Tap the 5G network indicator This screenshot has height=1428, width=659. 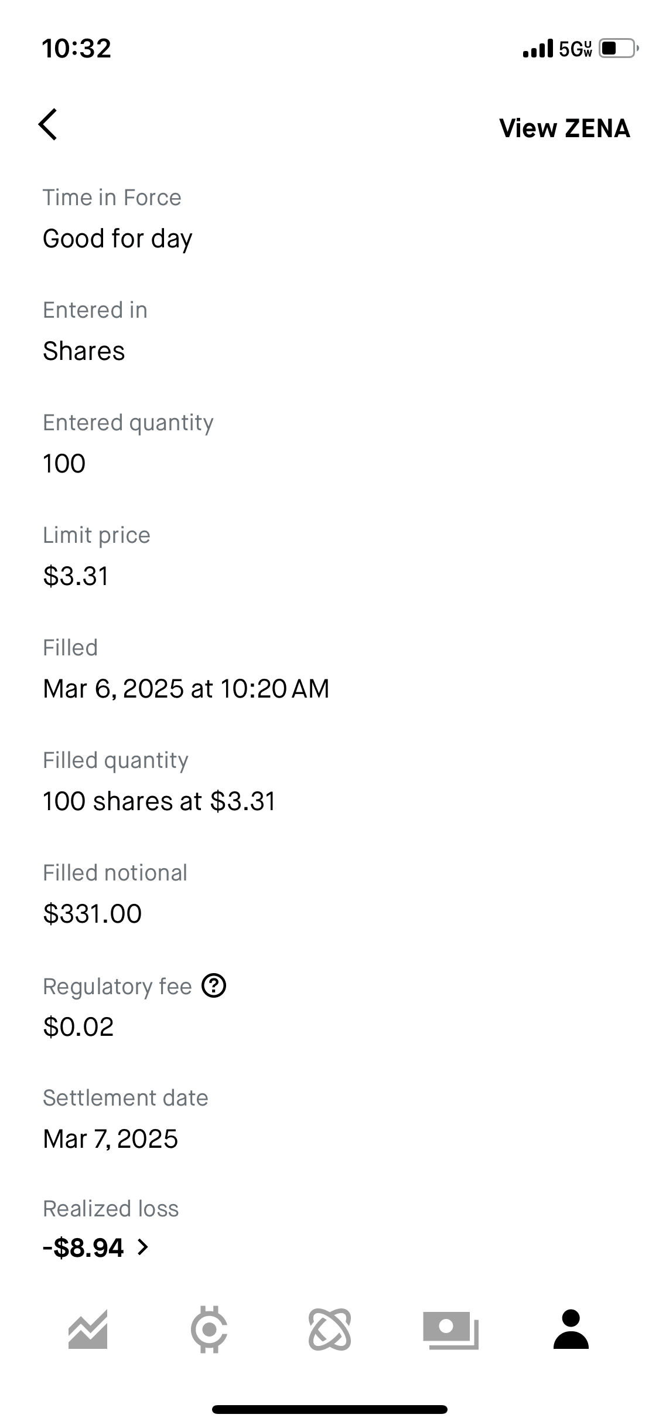pyautogui.click(x=575, y=49)
